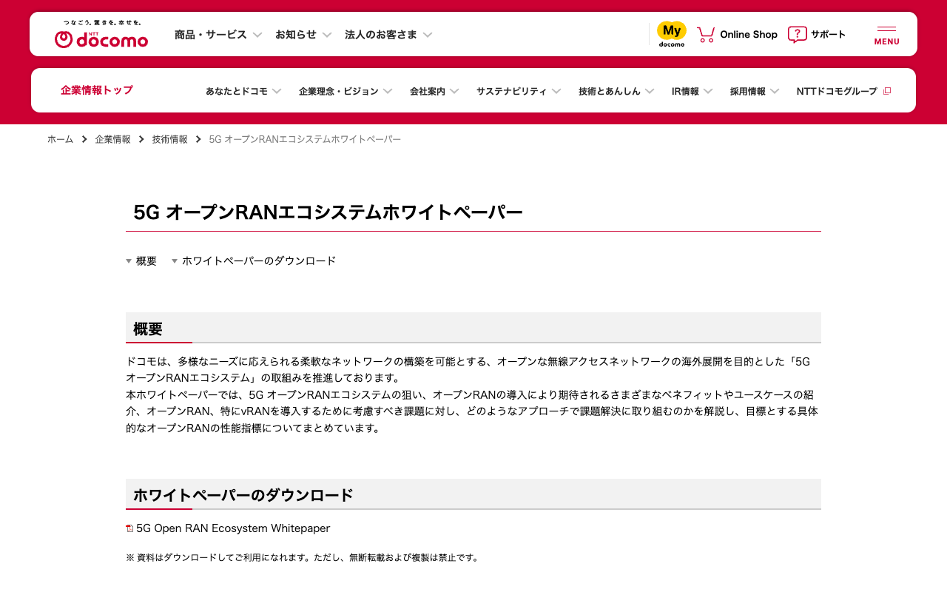Download the 5G Open RAN Ecosystem Whitepaper
Screen dimensions: 947x592
pyautogui.click(x=233, y=528)
